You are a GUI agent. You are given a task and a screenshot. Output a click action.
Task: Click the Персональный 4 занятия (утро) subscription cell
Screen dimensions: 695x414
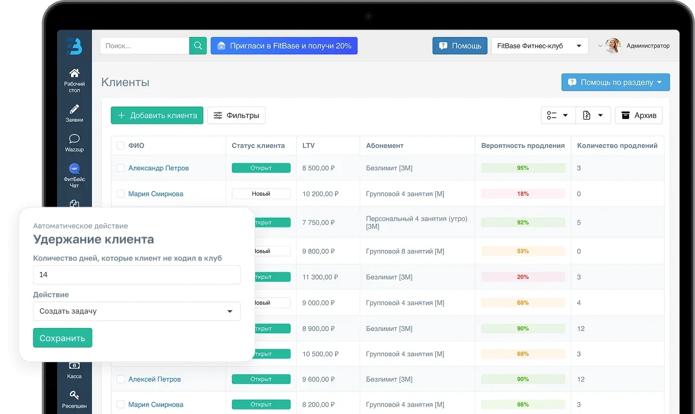point(417,222)
